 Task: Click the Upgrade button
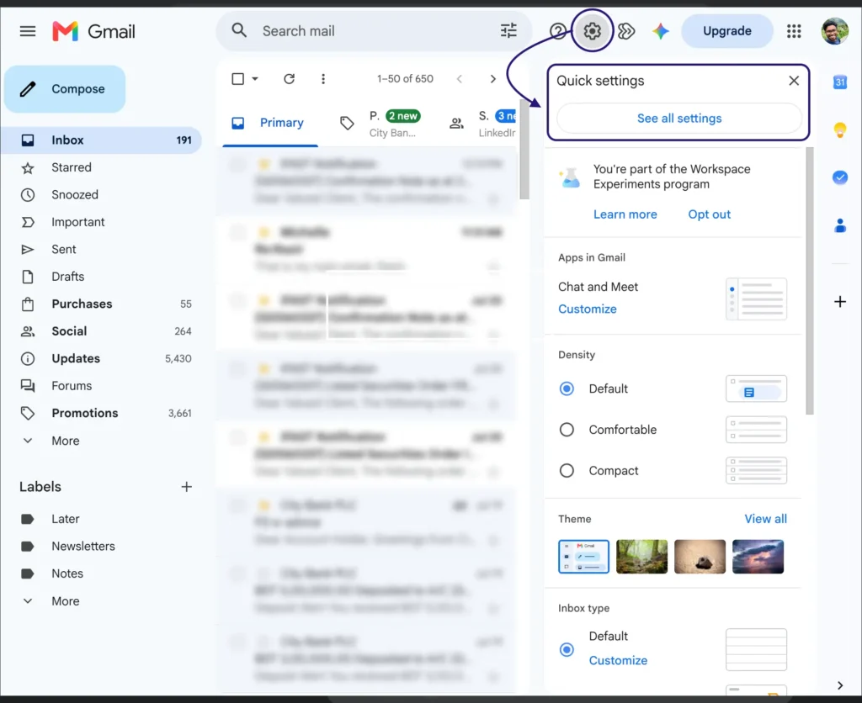coord(726,31)
